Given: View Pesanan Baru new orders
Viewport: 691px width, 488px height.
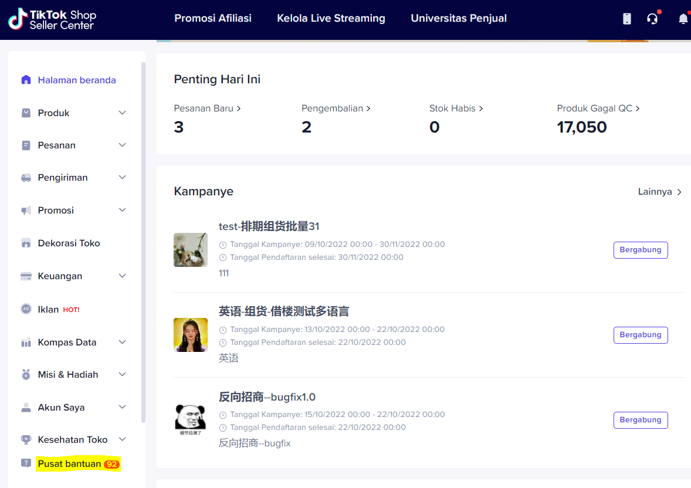Looking at the screenshot, I should coord(207,109).
